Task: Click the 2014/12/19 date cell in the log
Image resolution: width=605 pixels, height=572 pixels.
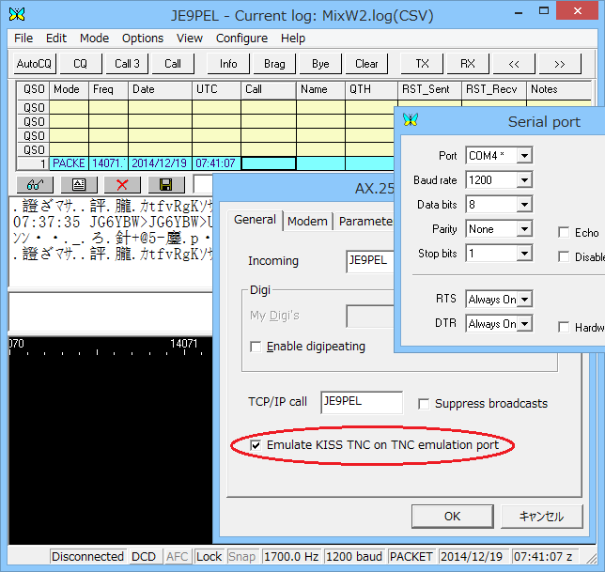Action: click(160, 163)
